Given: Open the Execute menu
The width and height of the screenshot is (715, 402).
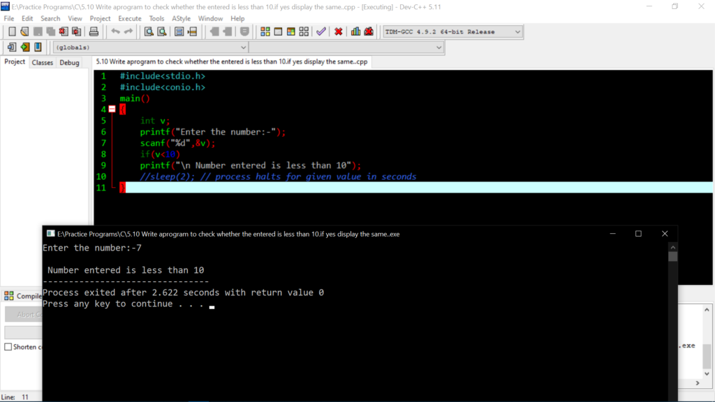Looking at the screenshot, I should (x=129, y=18).
